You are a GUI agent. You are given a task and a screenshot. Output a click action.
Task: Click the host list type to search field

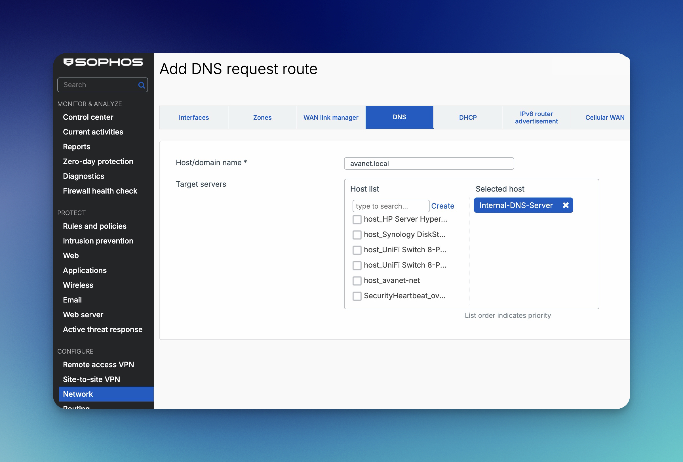pos(391,206)
